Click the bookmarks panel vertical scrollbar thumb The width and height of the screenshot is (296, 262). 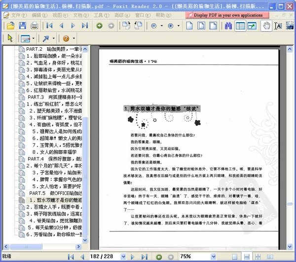(85, 177)
